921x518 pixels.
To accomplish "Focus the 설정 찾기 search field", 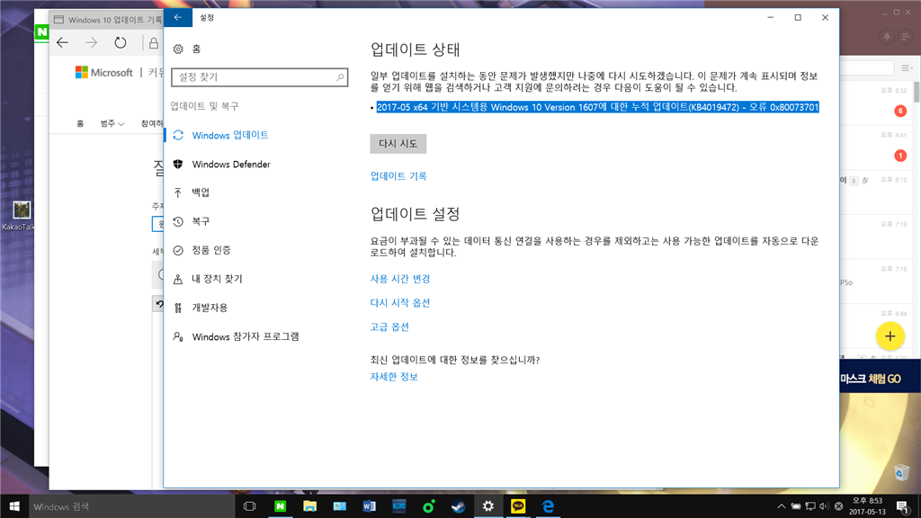I will click(259, 77).
